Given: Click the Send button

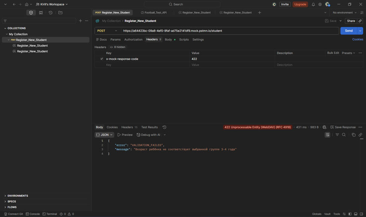Looking at the screenshot, I should coord(349,31).
